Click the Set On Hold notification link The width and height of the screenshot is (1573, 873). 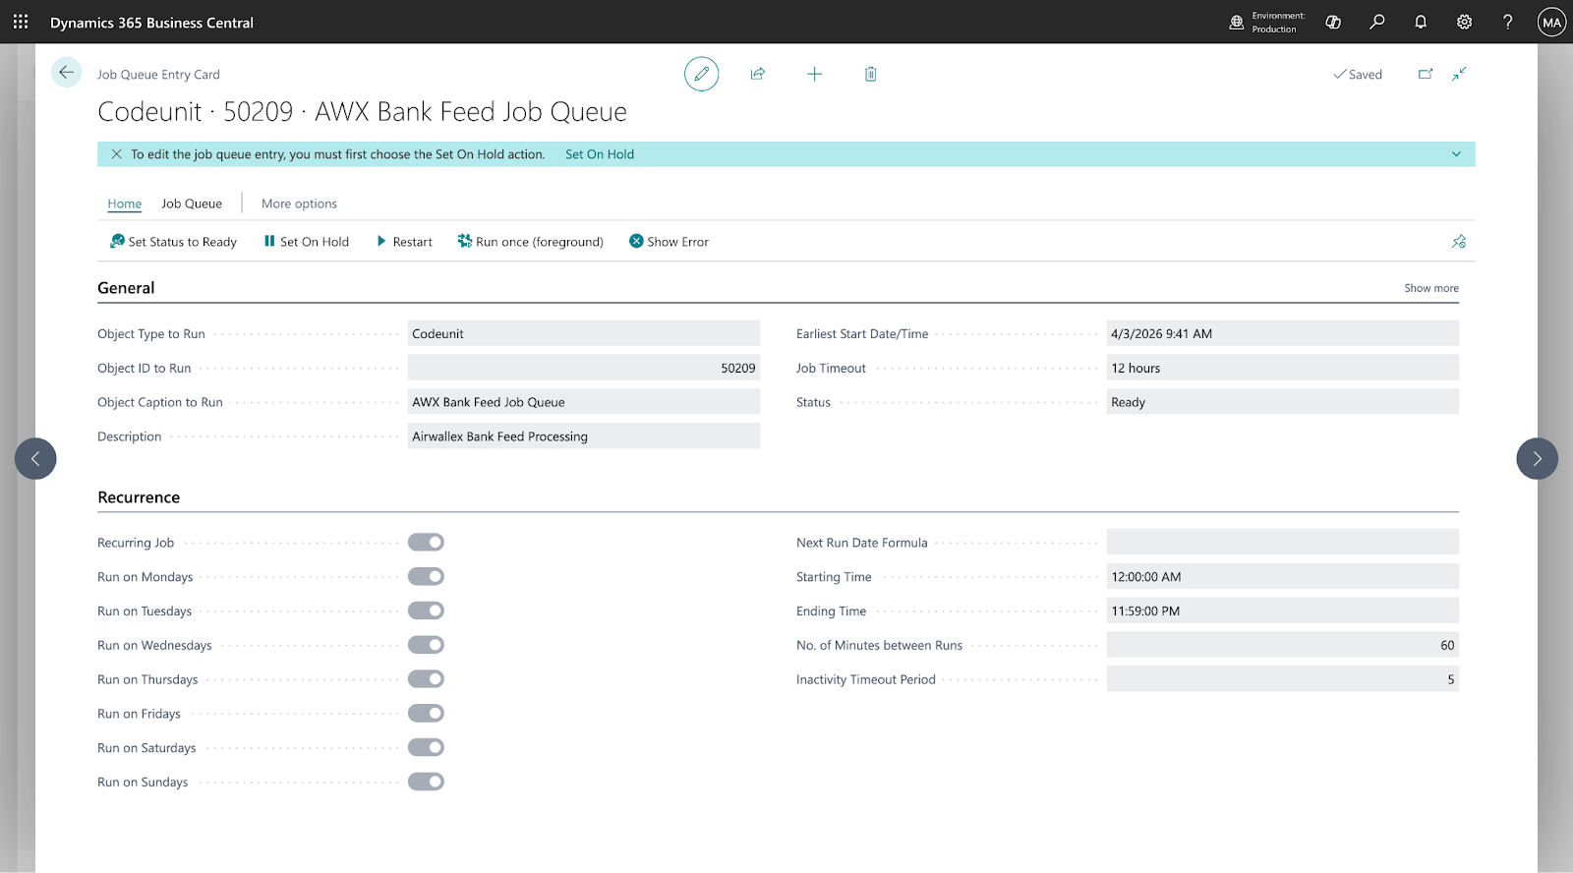click(599, 154)
